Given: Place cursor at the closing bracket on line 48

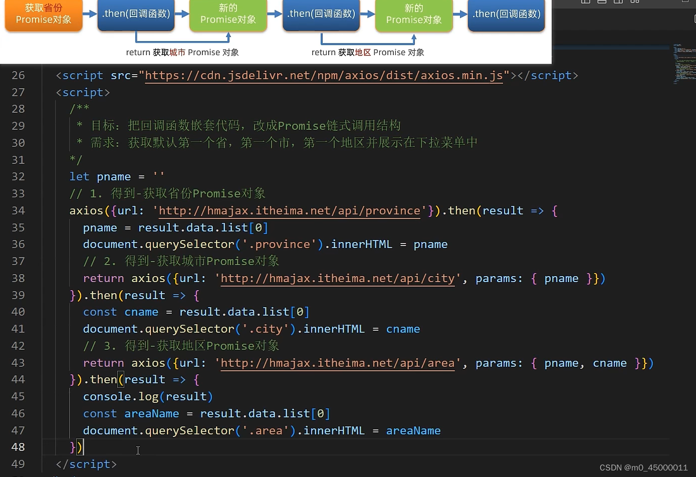Looking at the screenshot, I should tap(79, 447).
